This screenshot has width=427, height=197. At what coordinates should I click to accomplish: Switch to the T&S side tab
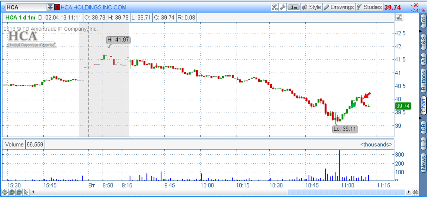click(x=423, y=42)
